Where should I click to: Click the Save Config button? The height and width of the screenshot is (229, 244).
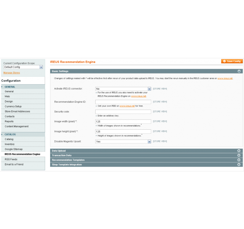(232, 61)
